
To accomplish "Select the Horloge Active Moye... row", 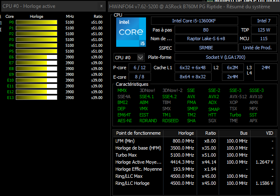I will (x=195, y=162).
